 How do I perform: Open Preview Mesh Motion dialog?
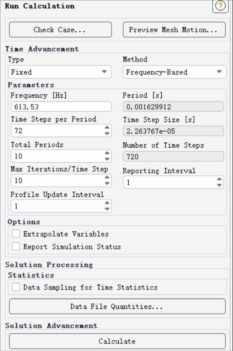point(174,30)
